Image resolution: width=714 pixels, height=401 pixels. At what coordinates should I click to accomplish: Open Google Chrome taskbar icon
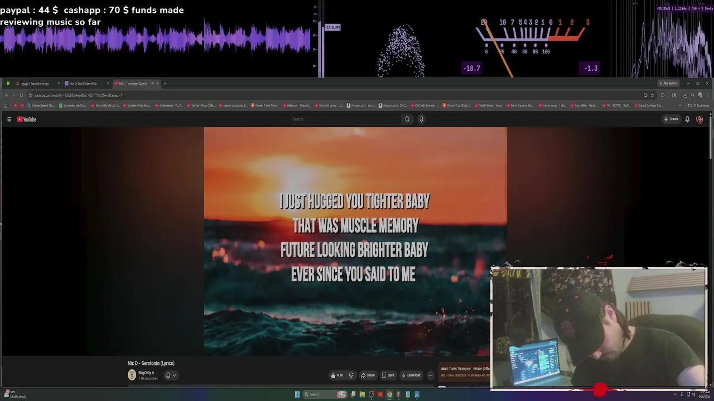(389, 394)
